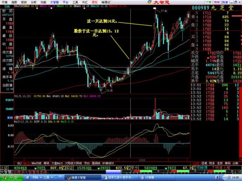This screenshot has height=181, width=242.
Task: Switch to the KDJ indicator tab
Action: pos(19,163)
